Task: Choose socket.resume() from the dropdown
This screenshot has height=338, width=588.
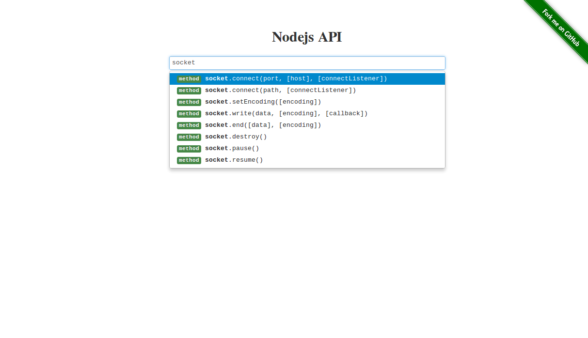Action: pos(307,160)
